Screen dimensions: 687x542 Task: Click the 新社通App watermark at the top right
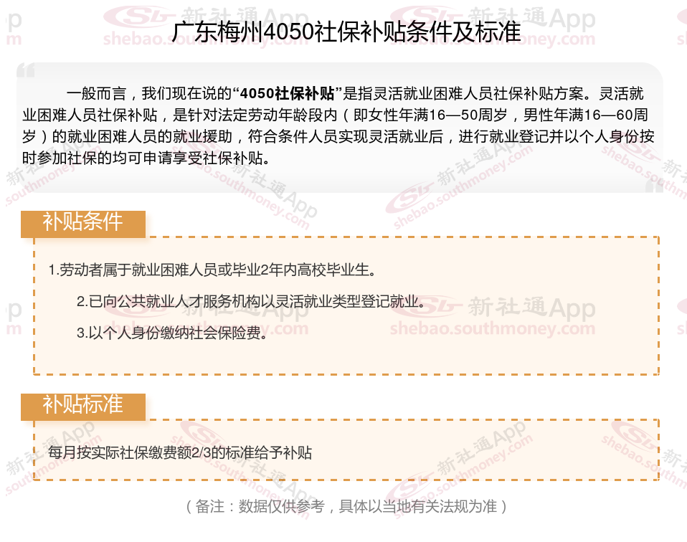click(x=531, y=19)
